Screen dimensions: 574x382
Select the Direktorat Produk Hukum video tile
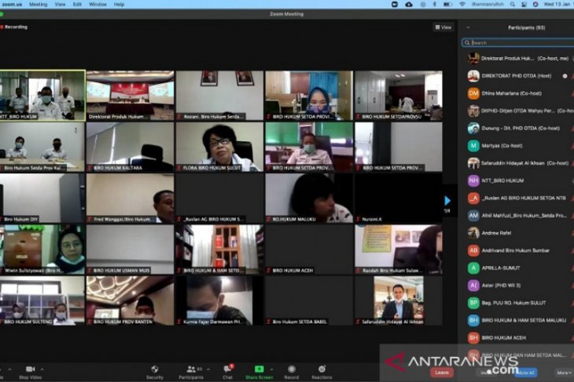pyautogui.click(x=130, y=96)
